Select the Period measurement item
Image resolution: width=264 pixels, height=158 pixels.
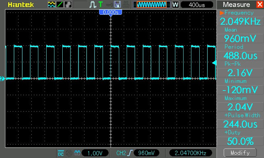(234, 47)
